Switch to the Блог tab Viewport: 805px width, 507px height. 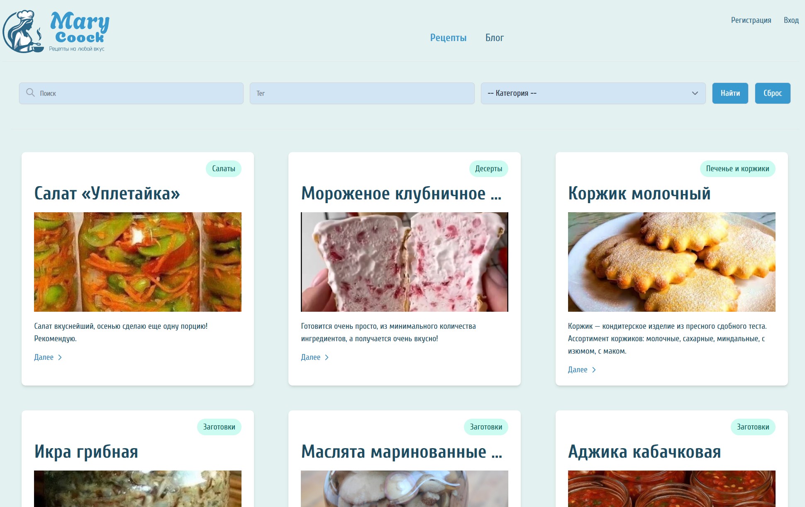click(495, 38)
